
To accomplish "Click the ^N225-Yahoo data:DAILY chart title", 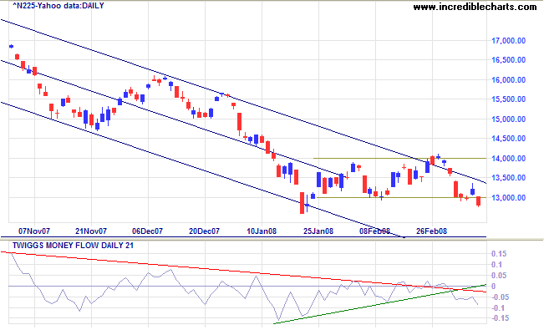I will coord(58,6).
